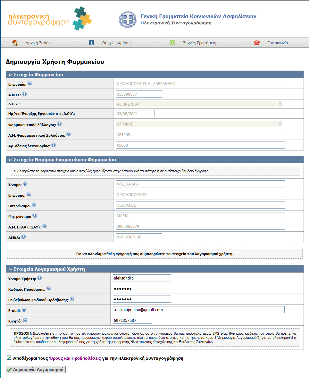
Task: Toggle the Αποδέχομαι terms checkbox
Action: 9,358
